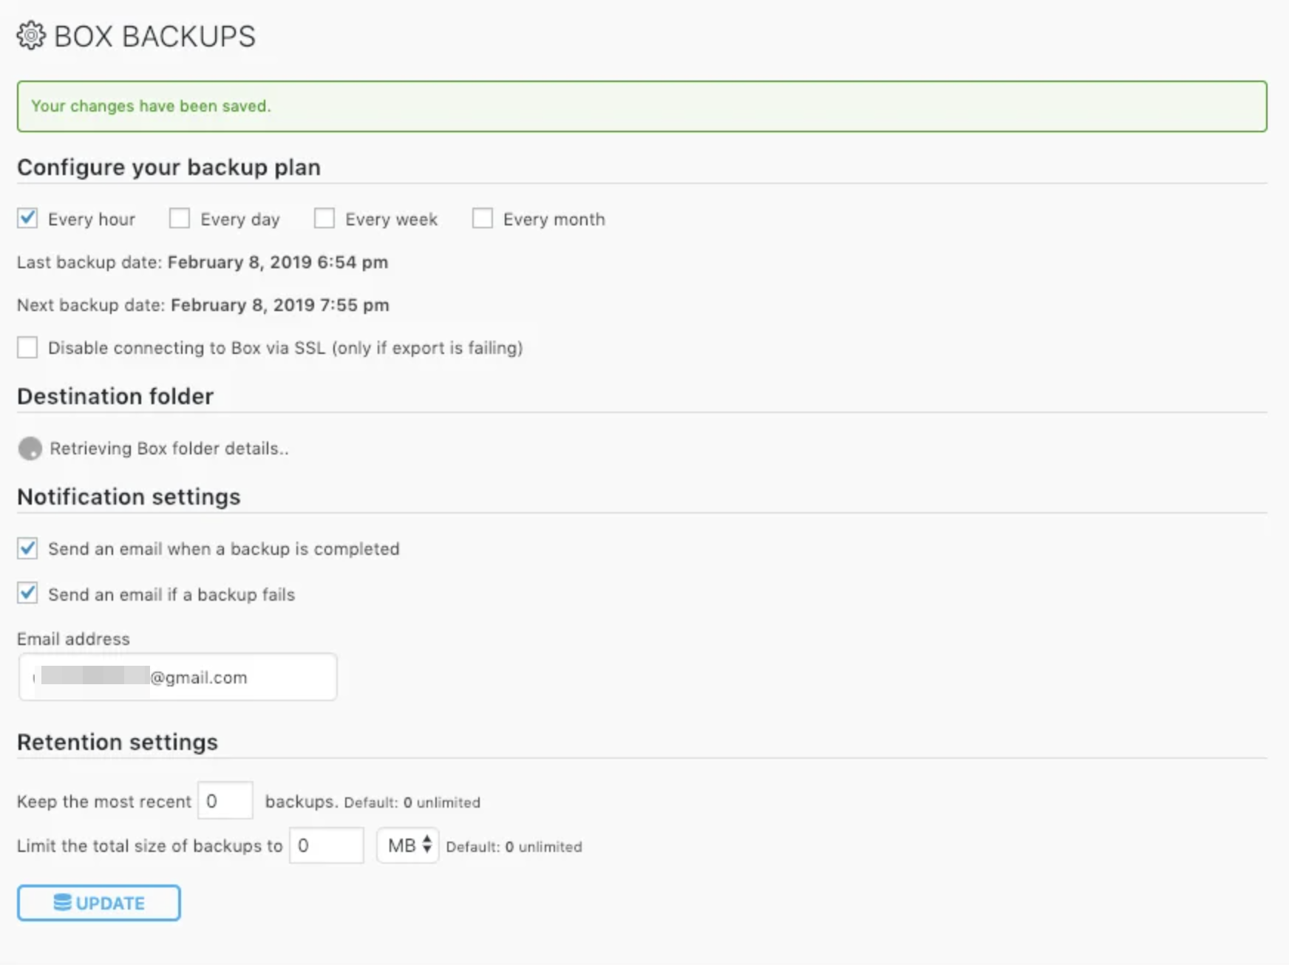Click the gear icon beside Box Backups title
Image resolution: width=1289 pixels, height=965 pixels.
[x=31, y=36]
